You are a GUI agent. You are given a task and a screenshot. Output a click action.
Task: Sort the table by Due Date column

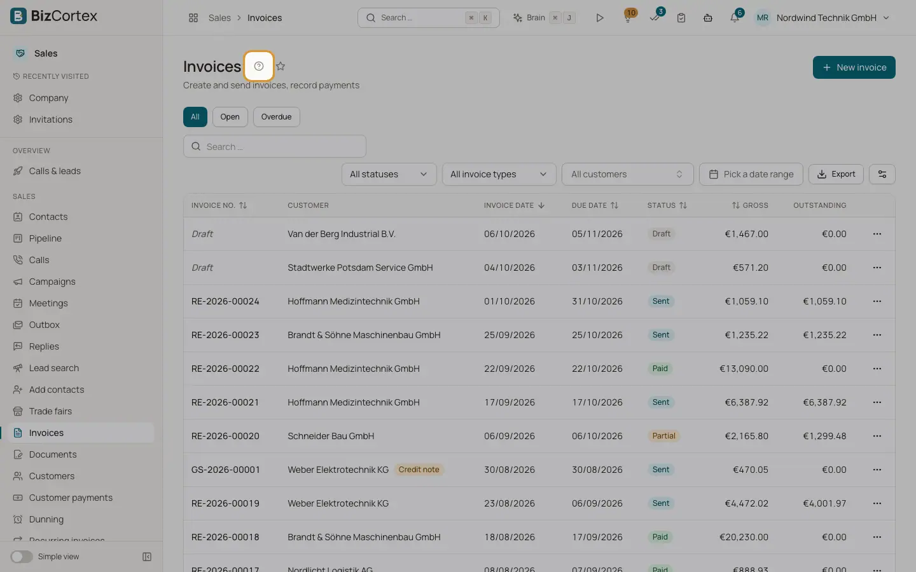595,205
